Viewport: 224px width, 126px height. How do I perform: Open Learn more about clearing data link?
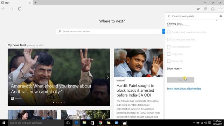click(184, 89)
